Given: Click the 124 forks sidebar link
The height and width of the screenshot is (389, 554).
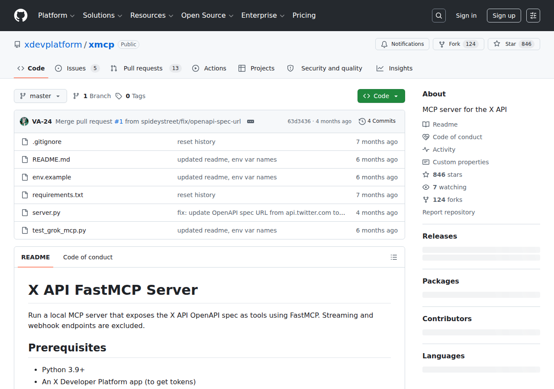Looking at the screenshot, I should tap(442, 200).
